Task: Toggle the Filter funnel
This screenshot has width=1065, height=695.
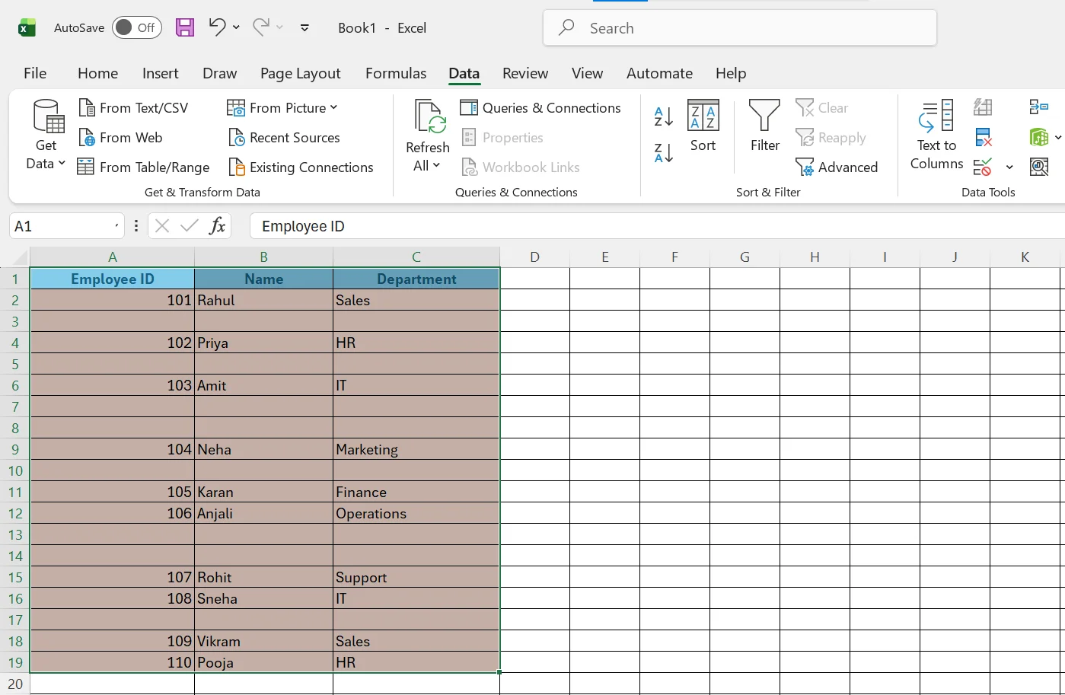Action: 764,126
